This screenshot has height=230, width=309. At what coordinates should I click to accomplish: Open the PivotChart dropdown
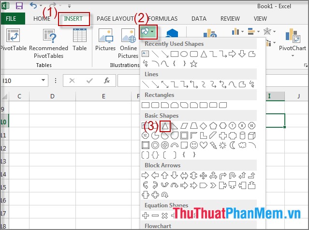293,55
